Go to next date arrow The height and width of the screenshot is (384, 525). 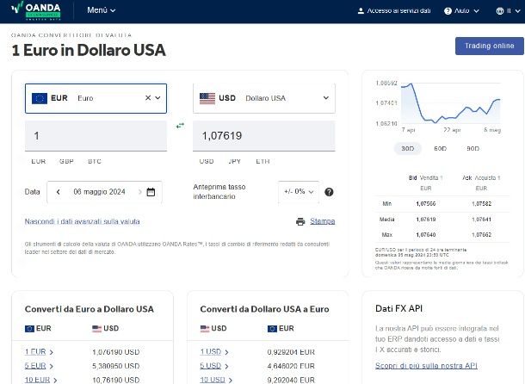(x=140, y=192)
